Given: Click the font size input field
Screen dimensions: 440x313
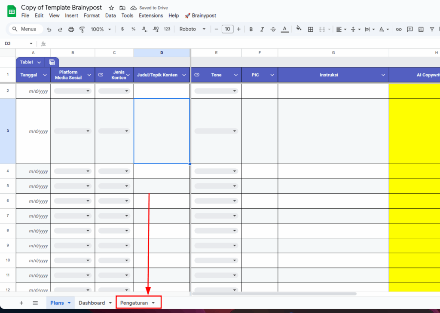Looking at the screenshot, I should click(227, 29).
